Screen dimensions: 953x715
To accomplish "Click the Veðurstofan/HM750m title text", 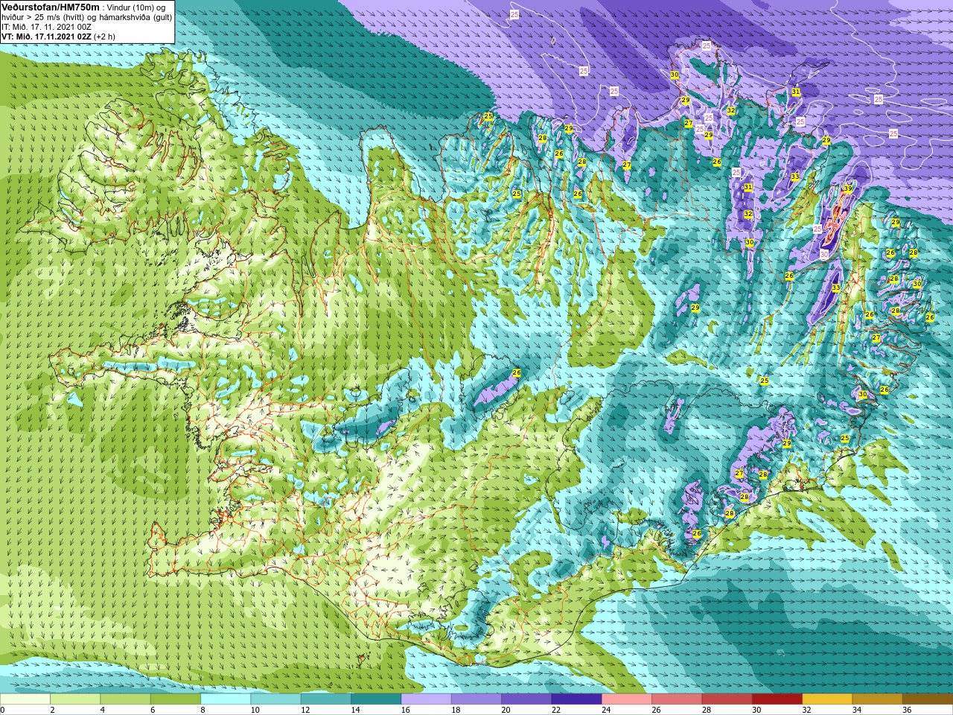I will point(50,7).
